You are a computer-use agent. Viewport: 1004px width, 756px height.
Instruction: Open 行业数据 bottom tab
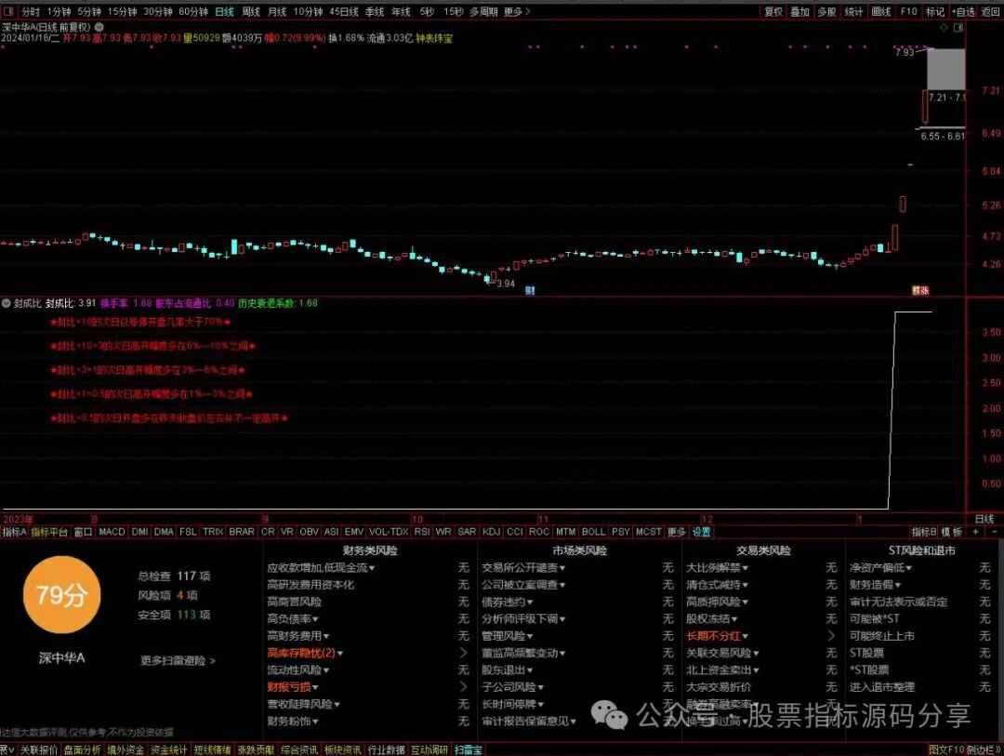coord(386,749)
